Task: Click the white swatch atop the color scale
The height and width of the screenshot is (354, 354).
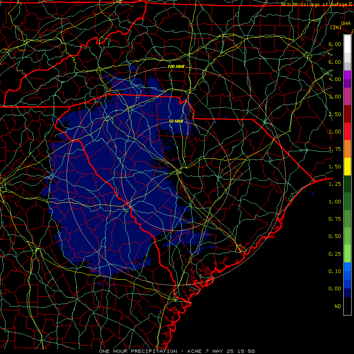Action: click(347, 44)
